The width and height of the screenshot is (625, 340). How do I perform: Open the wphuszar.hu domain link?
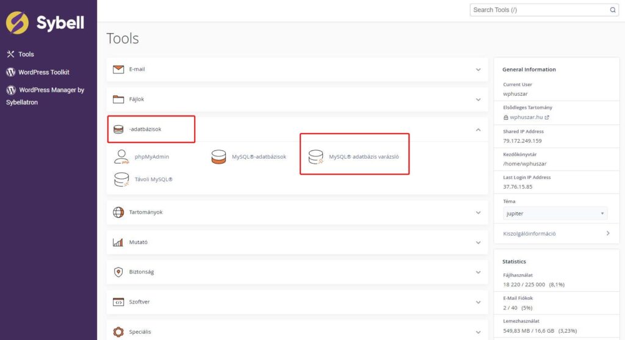pyautogui.click(x=526, y=117)
